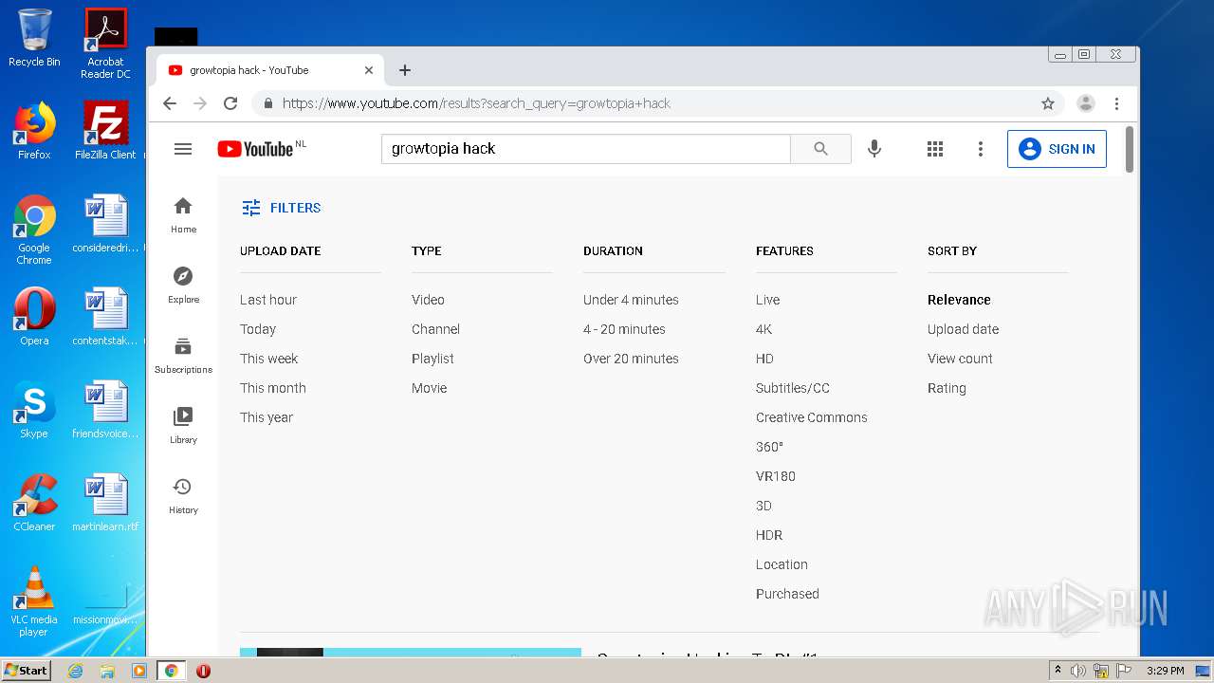Go to Home in YouTube sidebar
The height and width of the screenshot is (683, 1214).
(183, 215)
